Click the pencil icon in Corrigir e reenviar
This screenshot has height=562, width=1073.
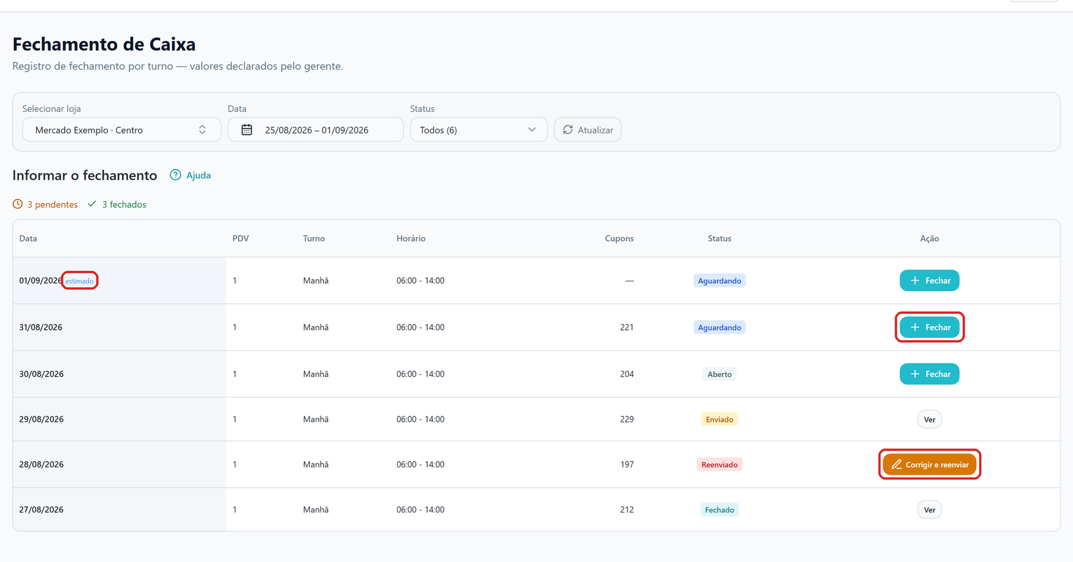coord(897,464)
